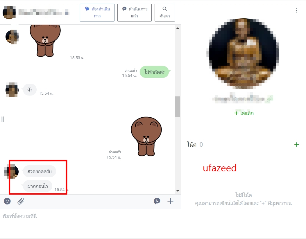Add a tag via ใส่แท็ก link
The image size is (306, 239).
[x=244, y=113]
